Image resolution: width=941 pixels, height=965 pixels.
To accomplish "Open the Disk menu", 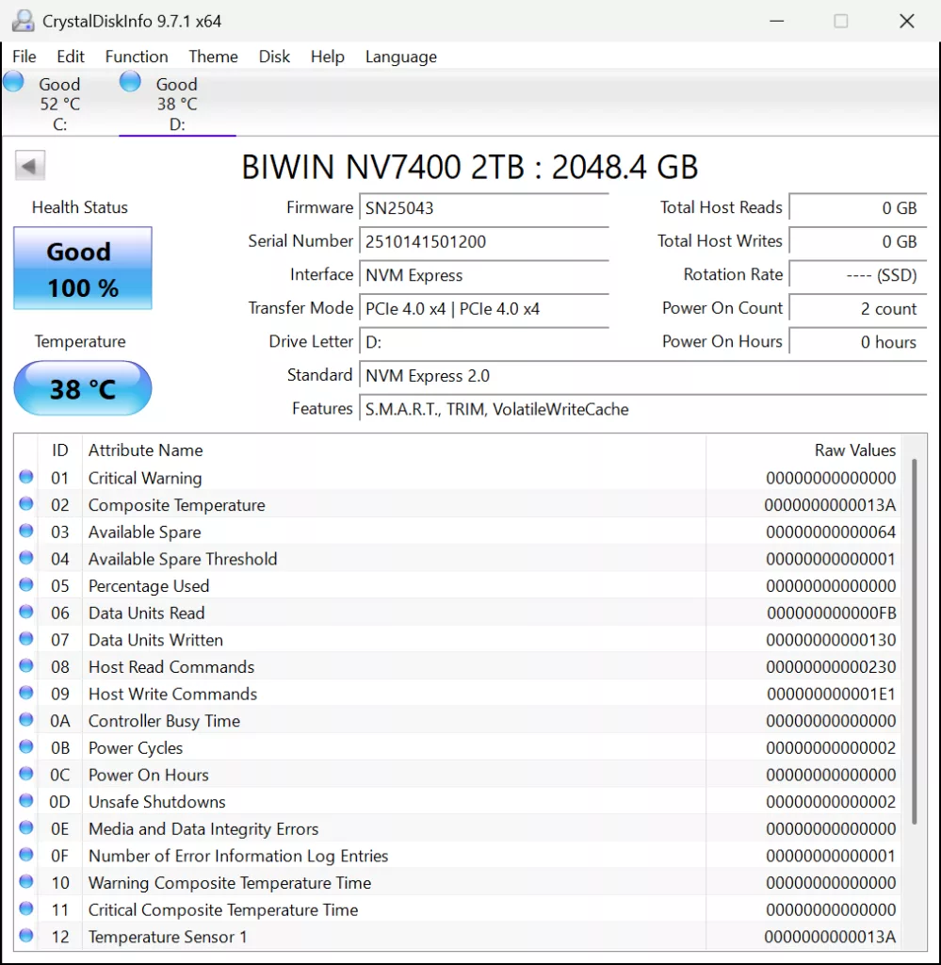I will tap(274, 57).
